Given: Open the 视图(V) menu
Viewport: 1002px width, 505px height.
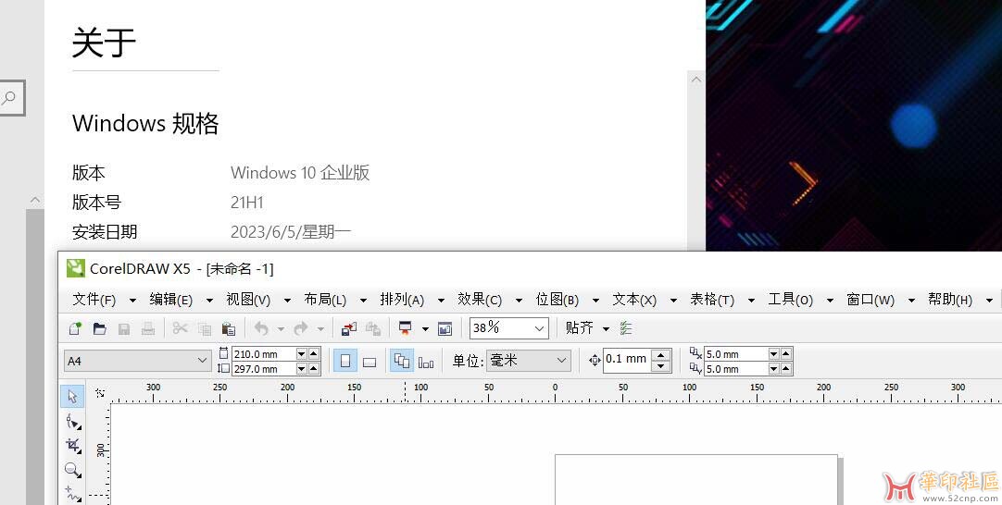Looking at the screenshot, I should tap(248, 300).
